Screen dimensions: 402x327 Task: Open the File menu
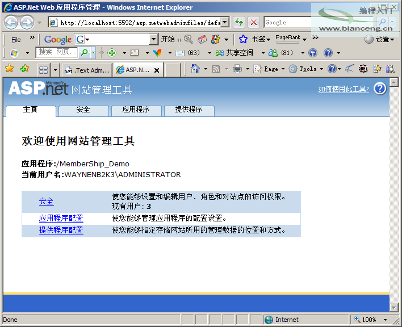click(16, 40)
